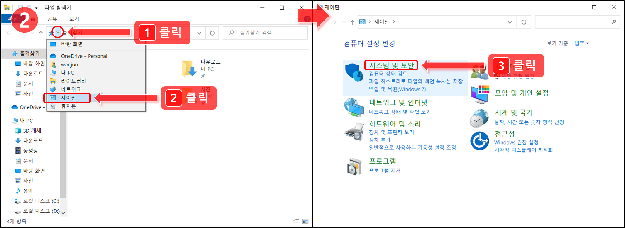
Task: Click the Music icon in sidebar
Action: (18, 191)
